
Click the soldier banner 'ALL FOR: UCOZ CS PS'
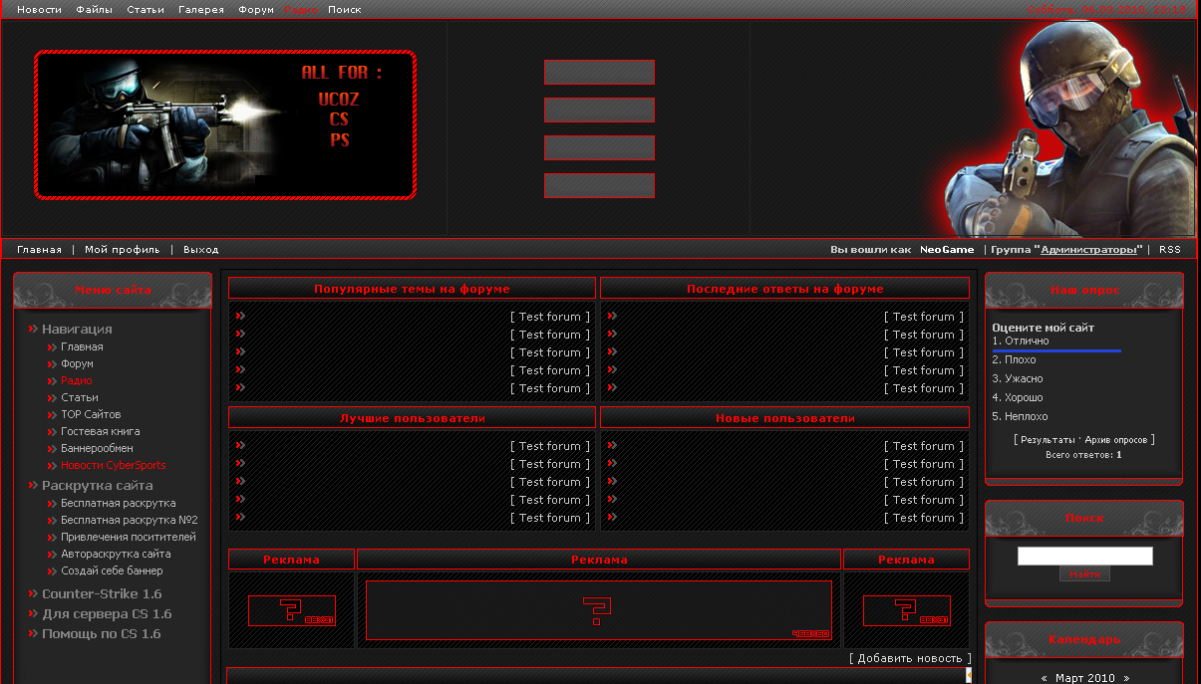point(225,124)
